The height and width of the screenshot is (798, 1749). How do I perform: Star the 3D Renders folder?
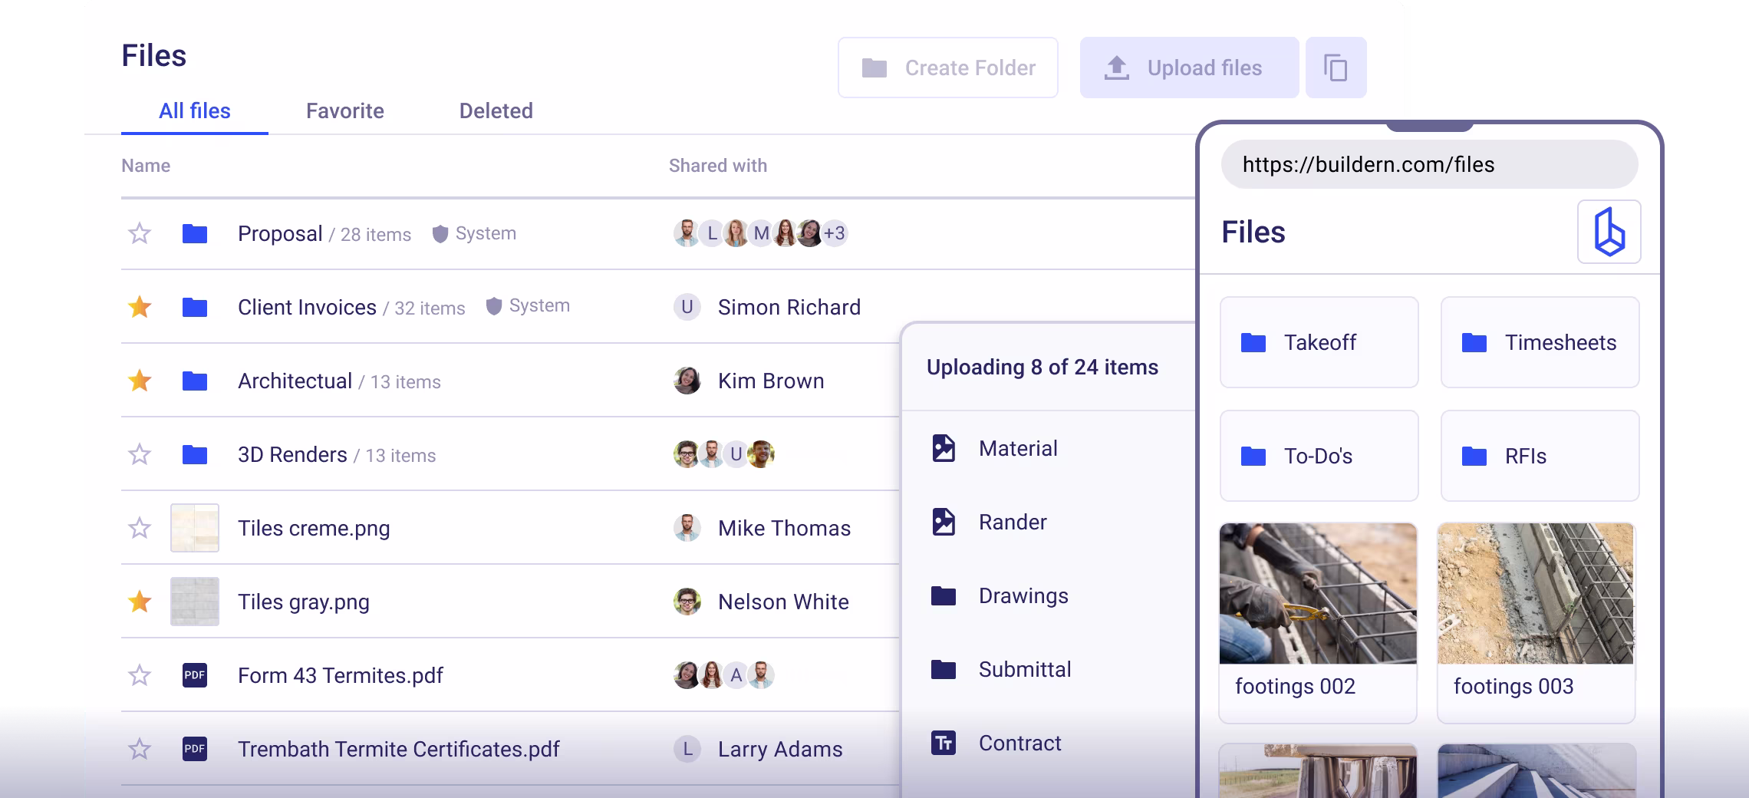[140, 454]
